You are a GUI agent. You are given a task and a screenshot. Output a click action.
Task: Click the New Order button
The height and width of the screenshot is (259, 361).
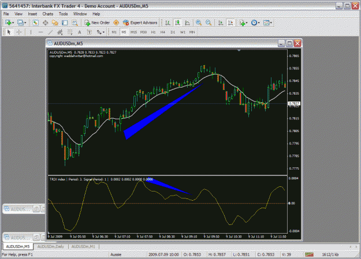pos(97,22)
